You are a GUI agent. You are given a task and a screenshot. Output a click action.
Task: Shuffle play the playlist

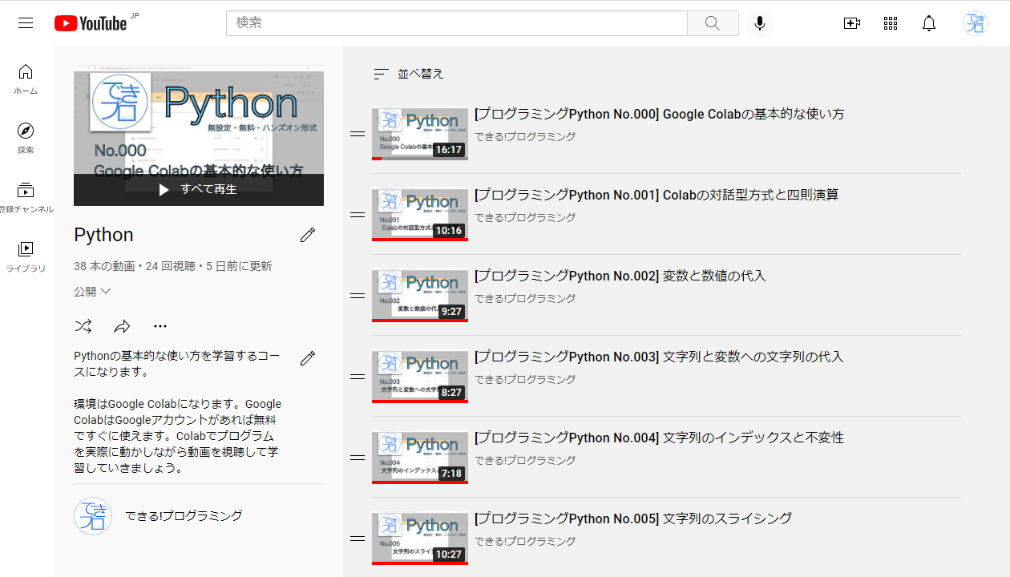[83, 326]
